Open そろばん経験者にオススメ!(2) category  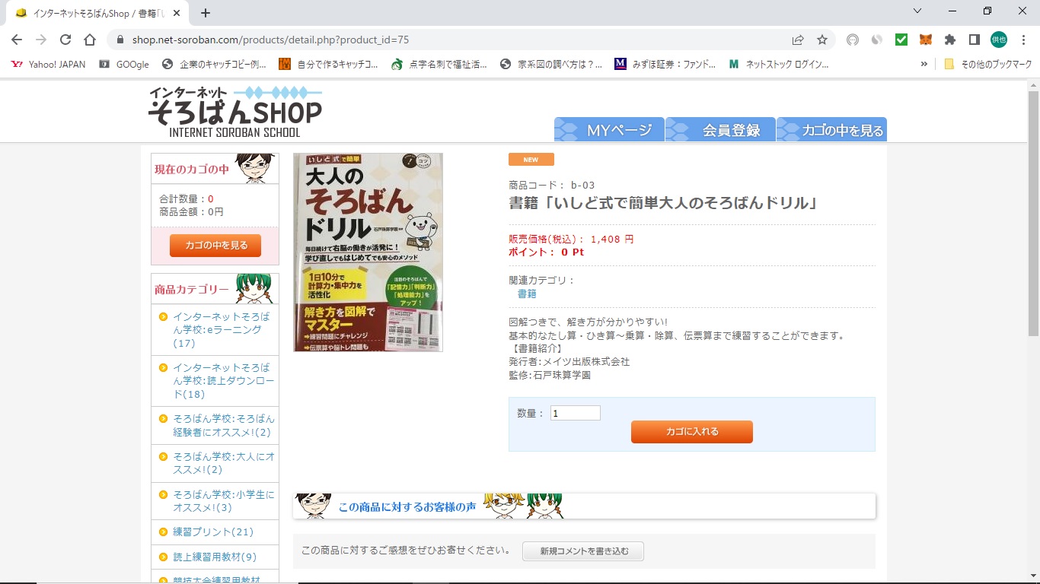coord(224,425)
